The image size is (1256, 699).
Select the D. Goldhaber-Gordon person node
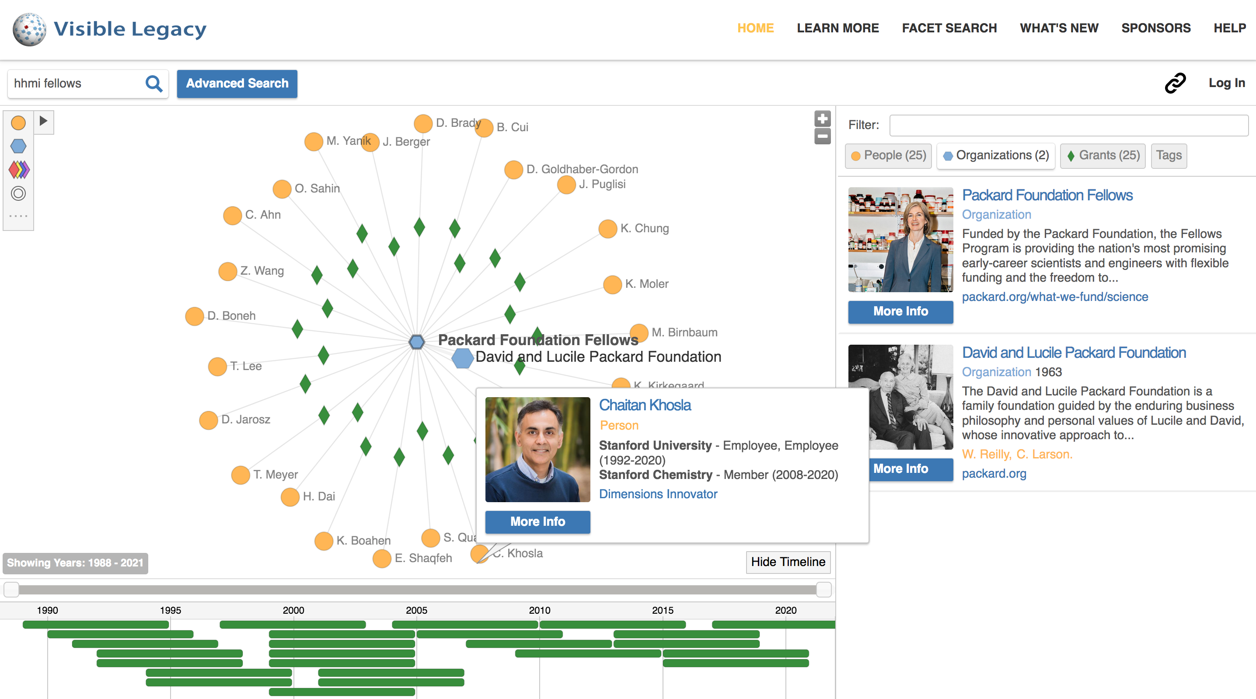(513, 170)
